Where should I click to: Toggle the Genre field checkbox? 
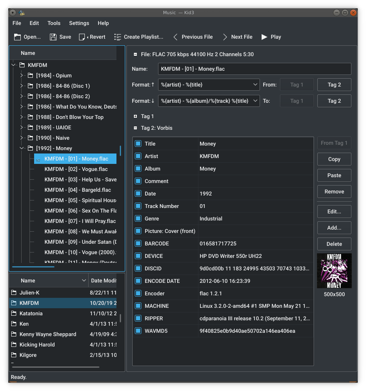pos(138,218)
